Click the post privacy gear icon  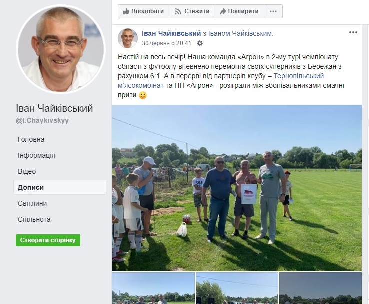coord(200,43)
